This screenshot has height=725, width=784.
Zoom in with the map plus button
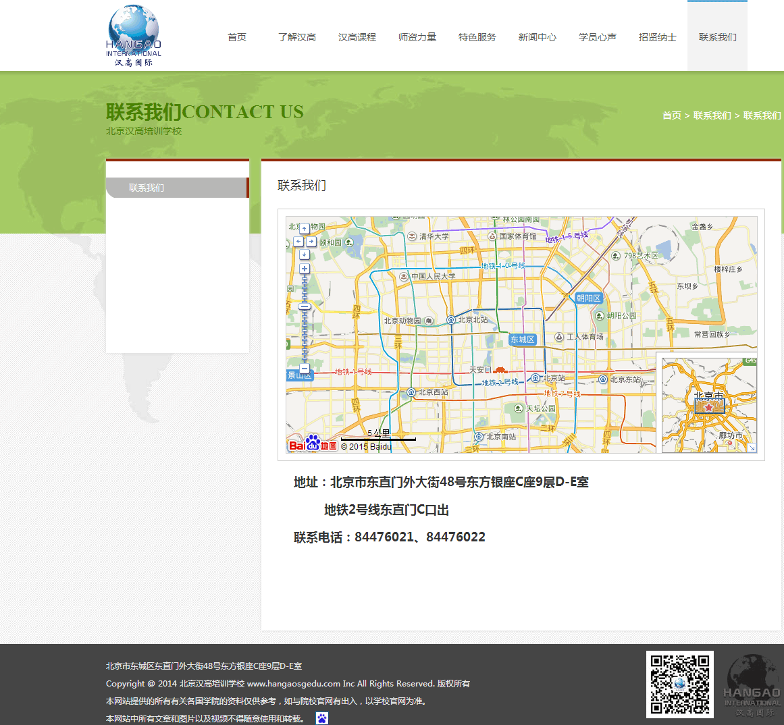[304, 269]
